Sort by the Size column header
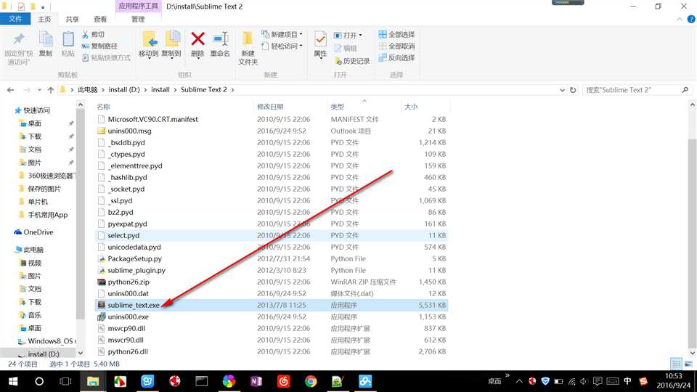The width and height of the screenshot is (697, 392). tap(425, 107)
